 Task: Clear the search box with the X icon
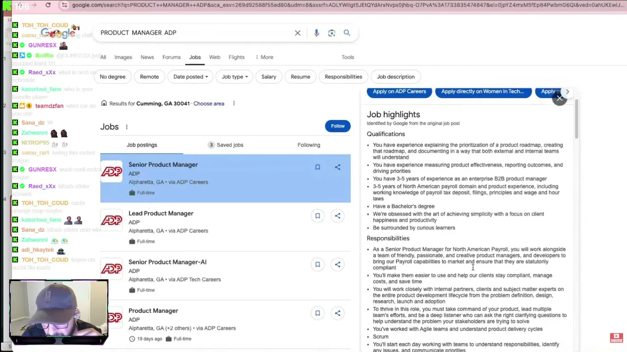297,33
